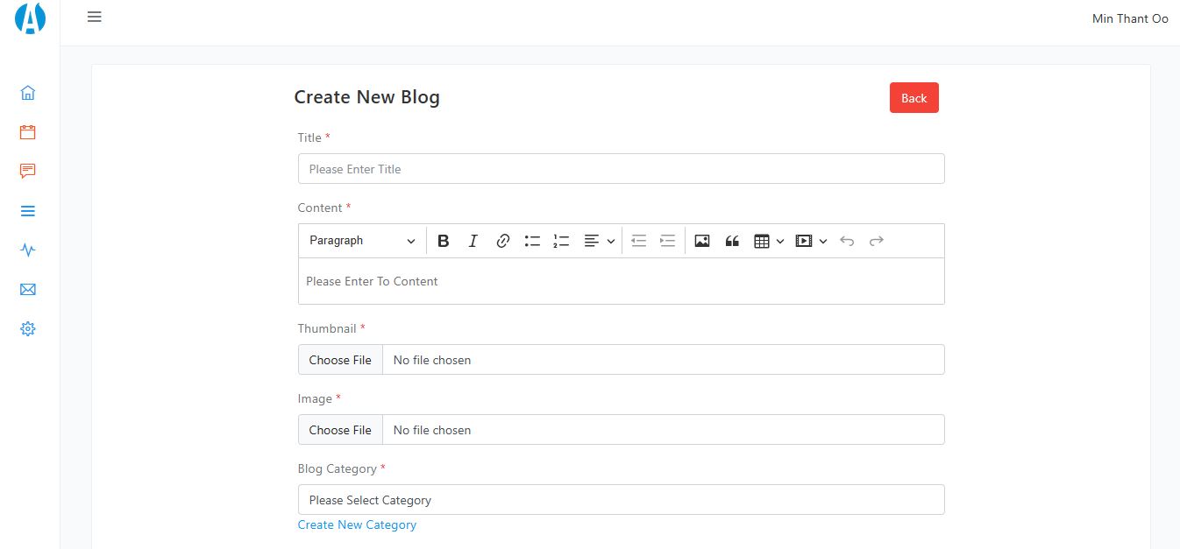Toggle bold formatting in editor

point(444,241)
